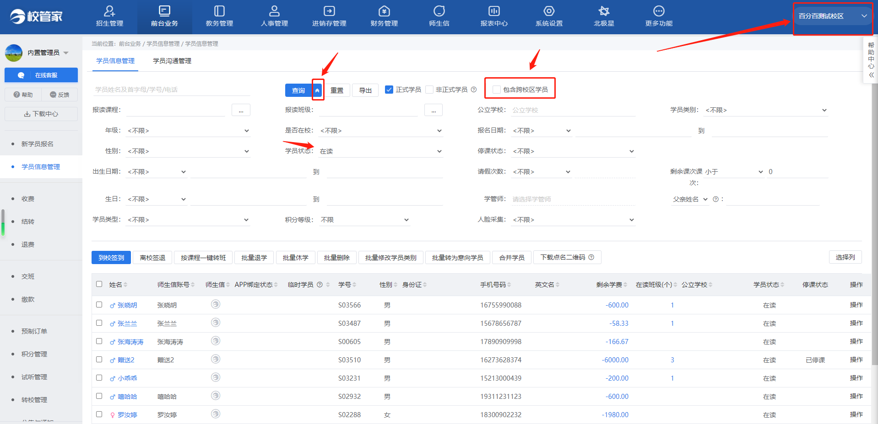This screenshot has width=878, height=424.
Task: Open 学员类别 dropdown
Action: tap(766, 110)
